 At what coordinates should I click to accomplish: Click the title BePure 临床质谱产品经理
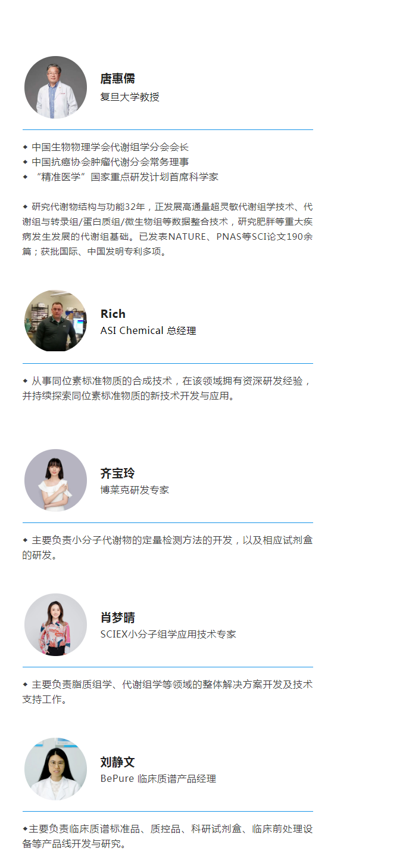pyautogui.click(x=158, y=778)
